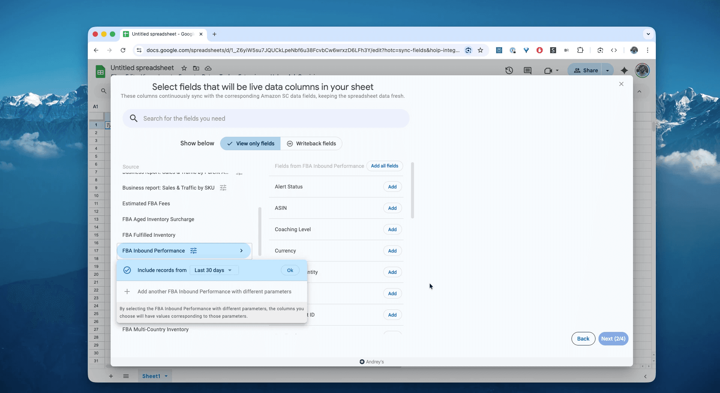Star the Untitled spreadsheet

pos(184,68)
